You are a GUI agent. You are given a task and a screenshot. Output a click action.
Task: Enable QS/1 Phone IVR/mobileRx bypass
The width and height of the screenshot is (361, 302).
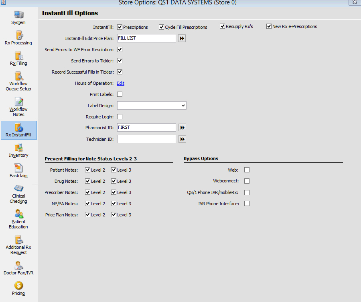[247, 192]
